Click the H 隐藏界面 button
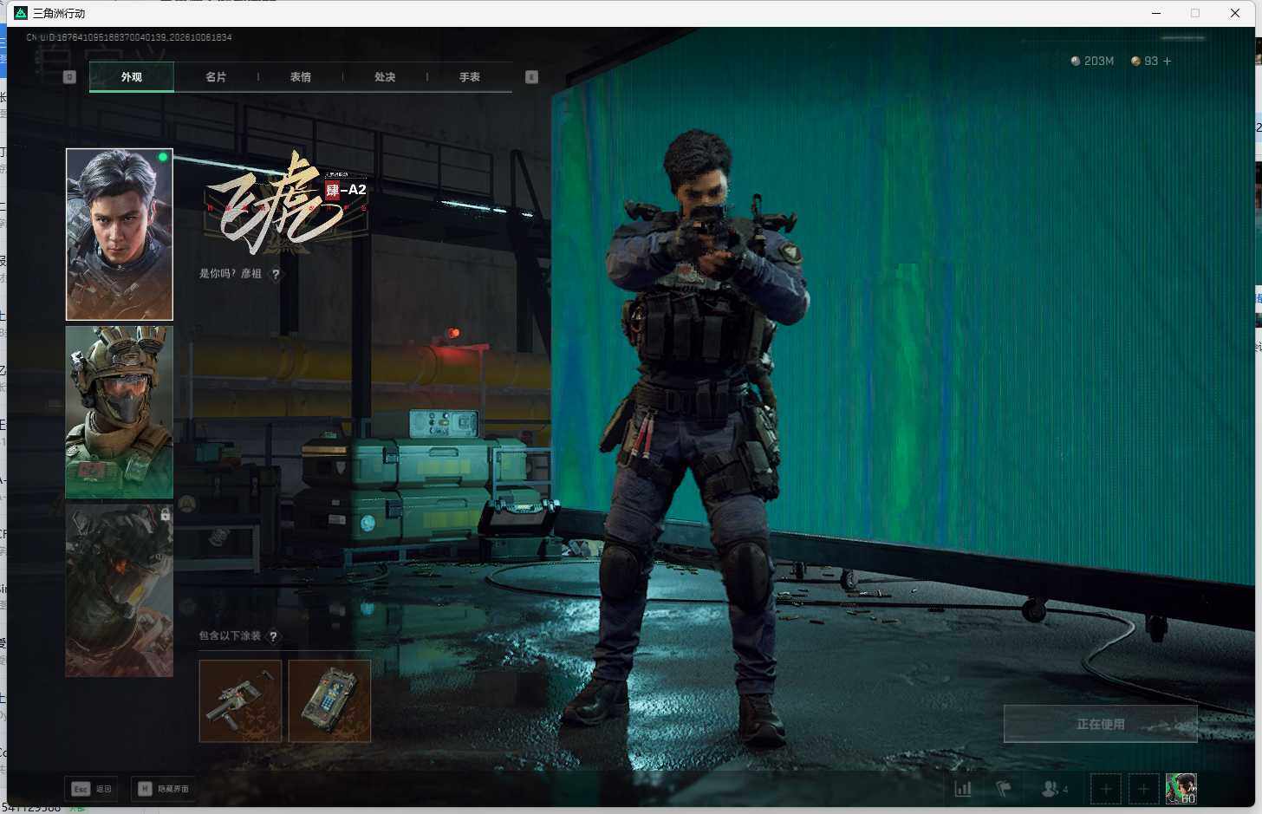1262x814 pixels. point(164,789)
